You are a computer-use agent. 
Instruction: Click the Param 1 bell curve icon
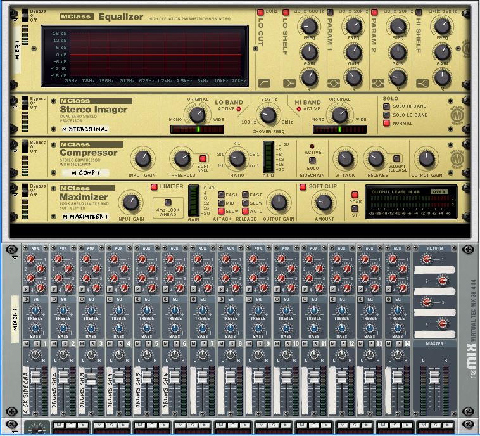coord(333,83)
